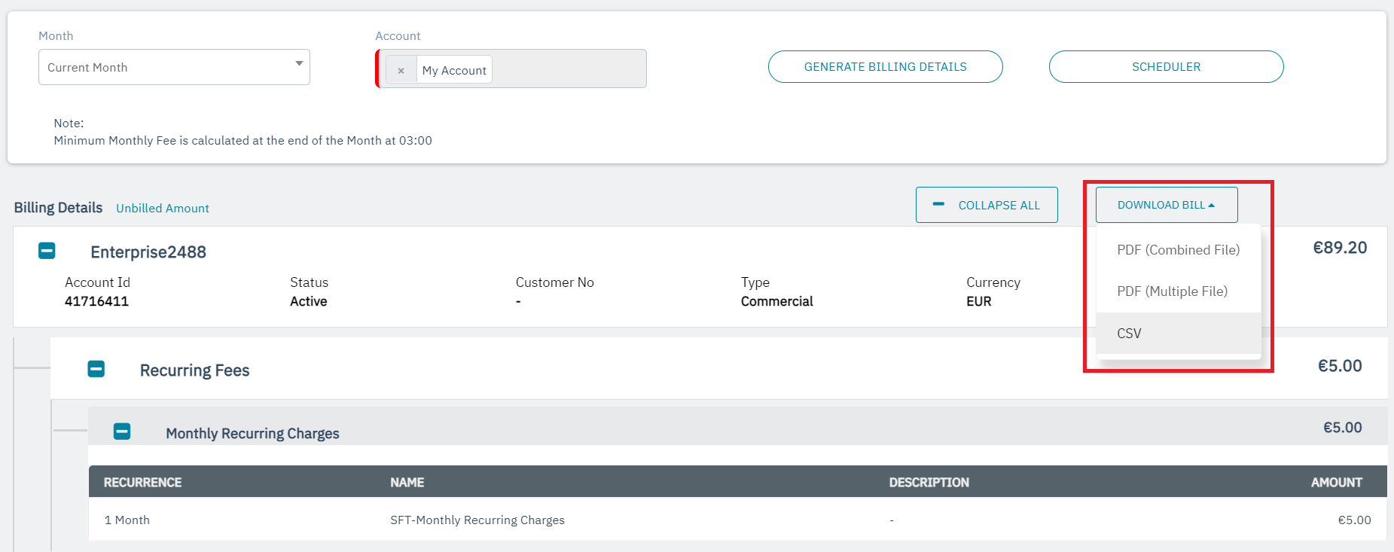Collapse the Enterprise2488 account section

tap(47, 251)
